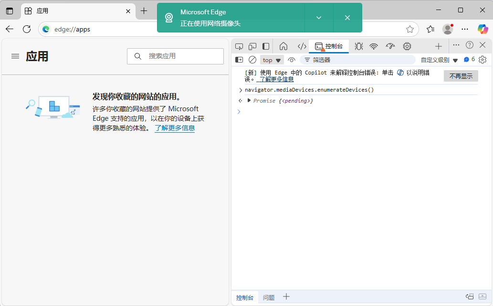The width and height of the screenshot is (493, 306).
Task: Open the Memory chip icon
Action: point(407,46)
